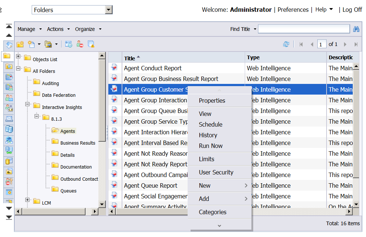Open the Manage menu dropdown
Viewport: 366px width, 237px height.
click(29, 29)
